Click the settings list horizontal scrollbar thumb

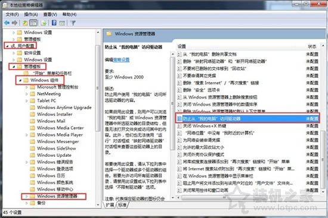(225, 198)
